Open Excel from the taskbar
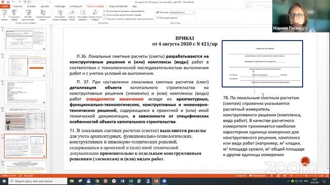Viewport: 330px width, 185px height. pos(130,181)
